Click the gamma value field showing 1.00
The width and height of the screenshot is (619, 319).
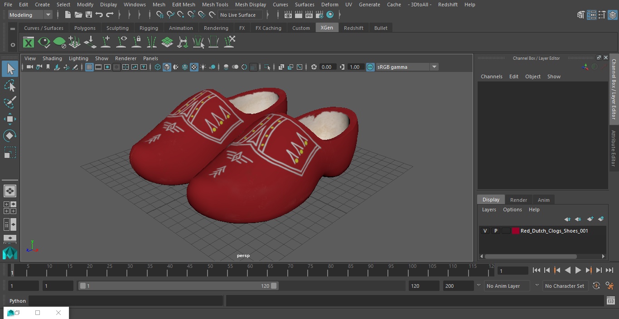click(x=355, y=67)
